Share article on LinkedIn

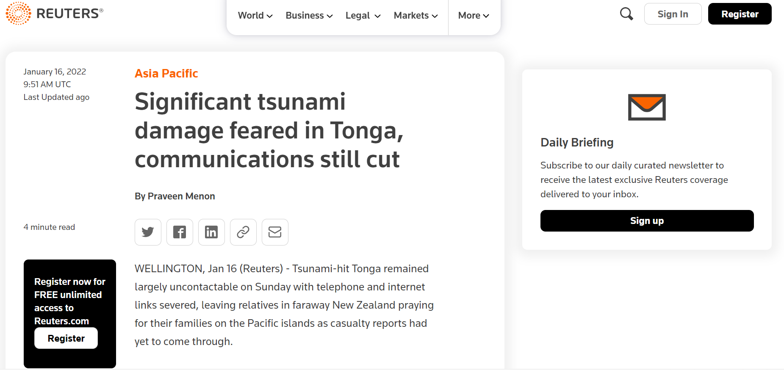click(211, 232)
